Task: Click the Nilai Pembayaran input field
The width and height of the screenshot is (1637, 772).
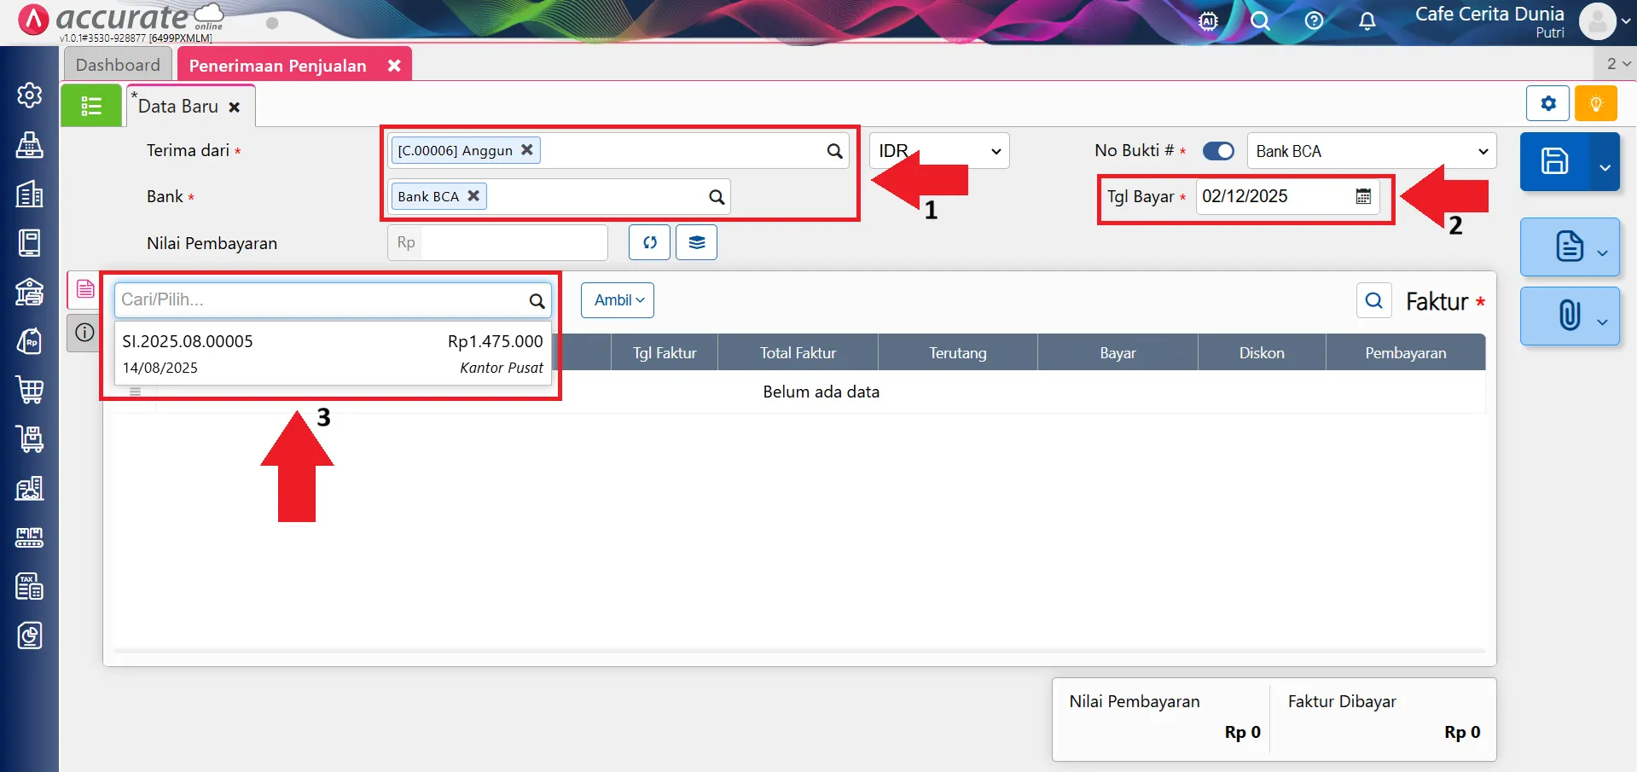Action: [x=513, y=242]
